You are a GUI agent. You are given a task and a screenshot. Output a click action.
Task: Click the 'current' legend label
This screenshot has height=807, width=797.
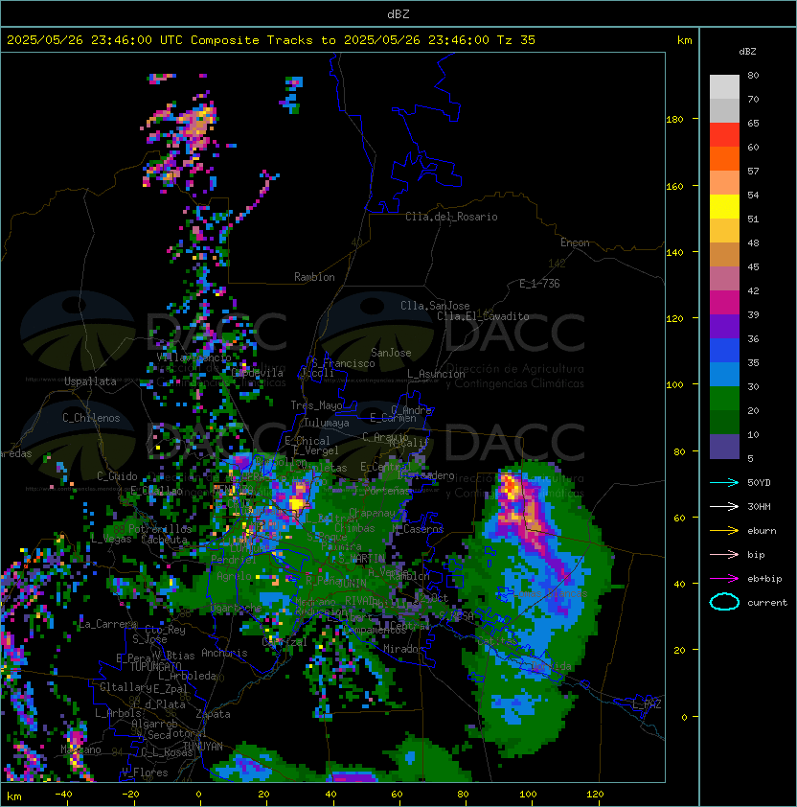click(767, 603)
